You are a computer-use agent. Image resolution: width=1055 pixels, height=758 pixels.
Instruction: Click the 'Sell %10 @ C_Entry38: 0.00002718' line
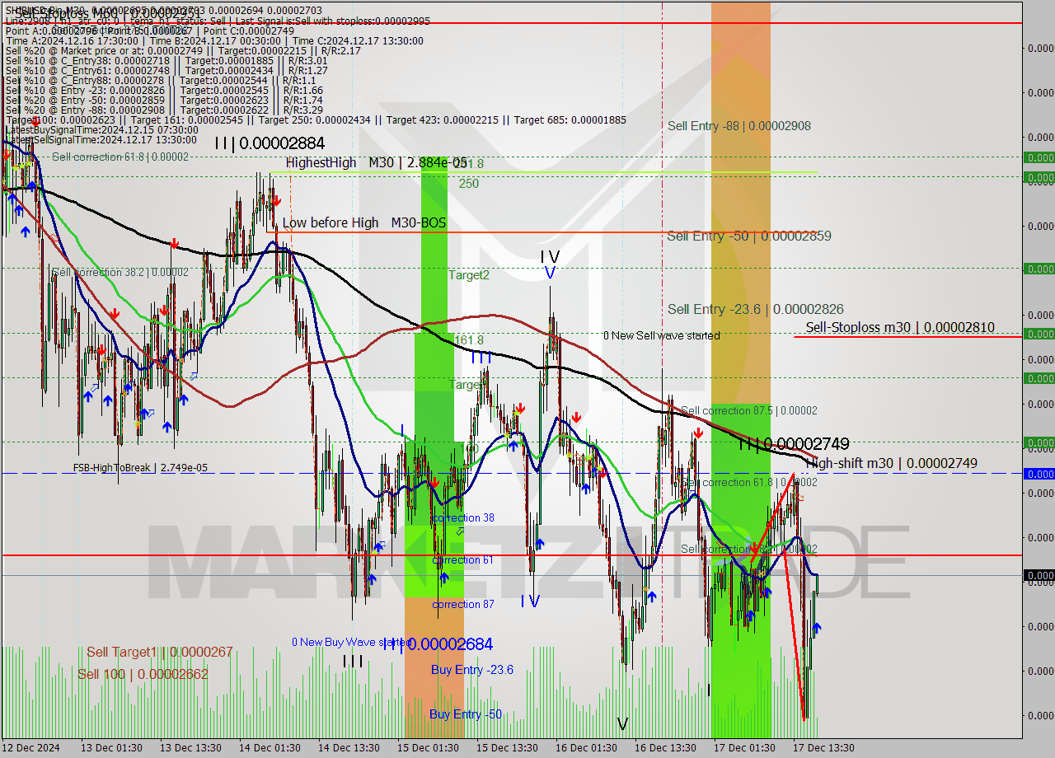coord(166,61)
